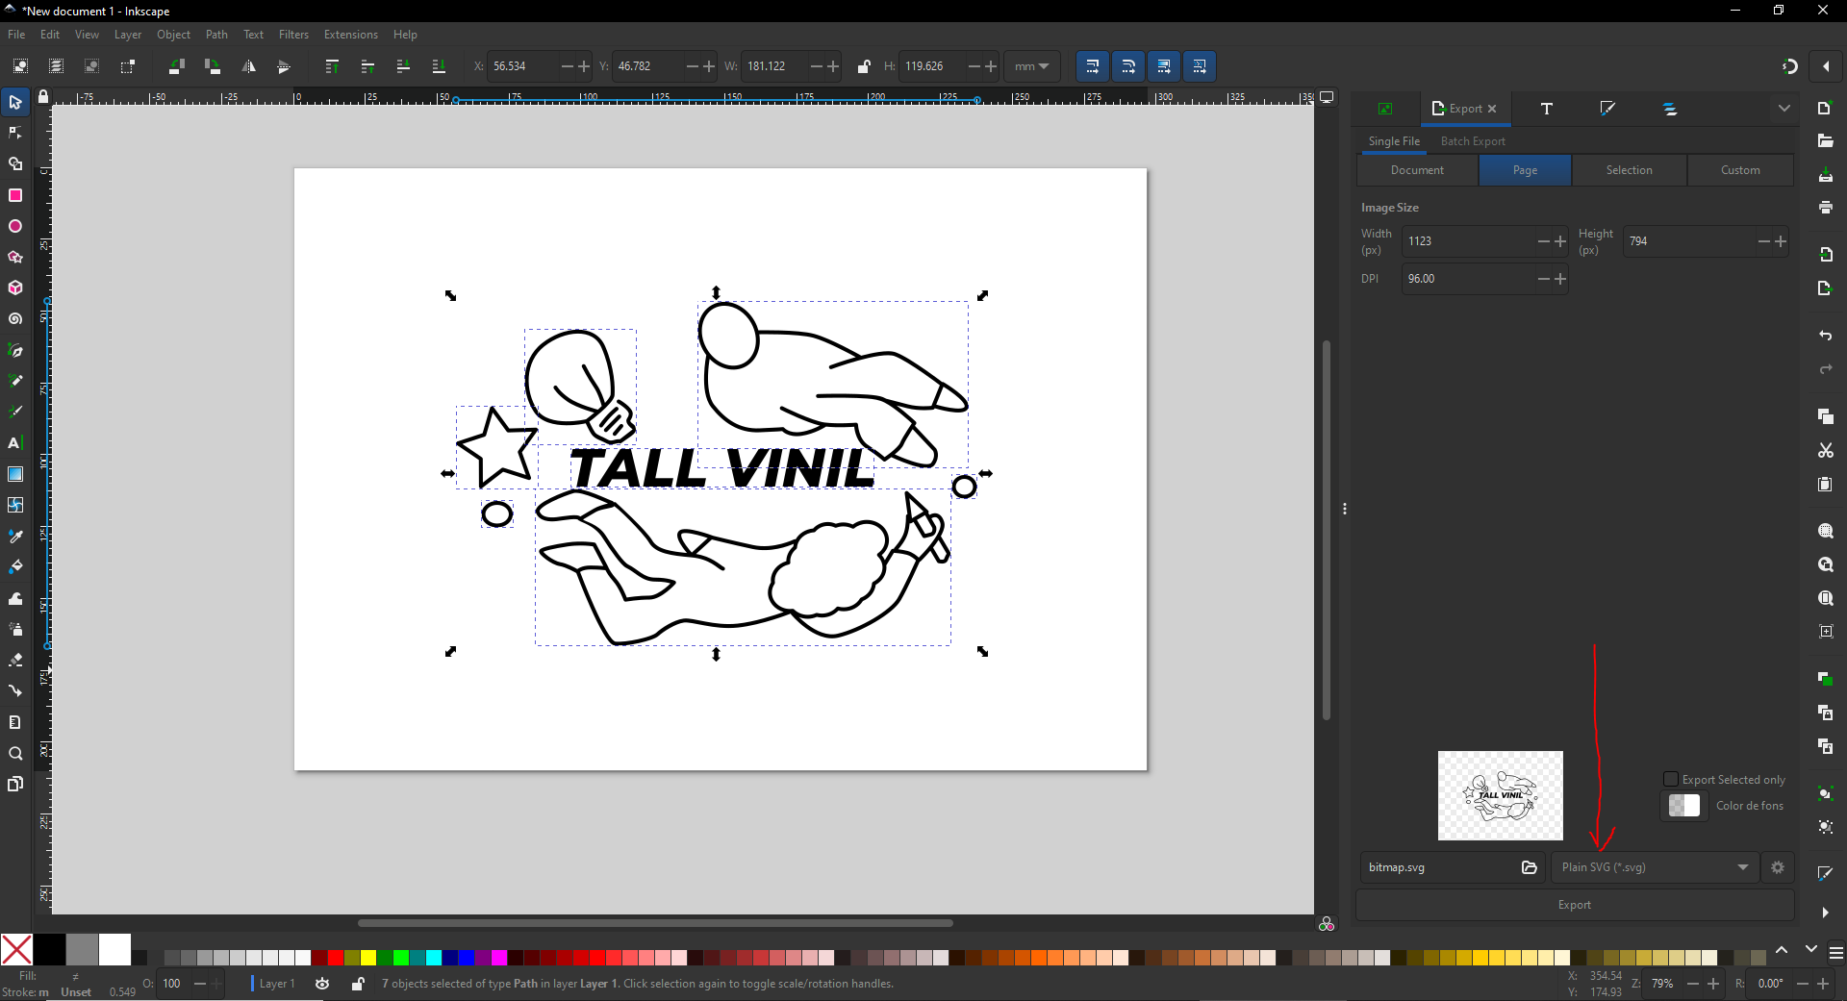
Task: Click the Export button
Action: point(1575,905)
